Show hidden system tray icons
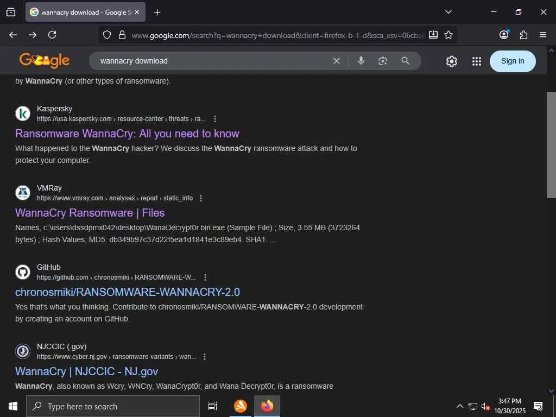Image resolution: width=556 pixels, height=417 pixels. (459, 406)
